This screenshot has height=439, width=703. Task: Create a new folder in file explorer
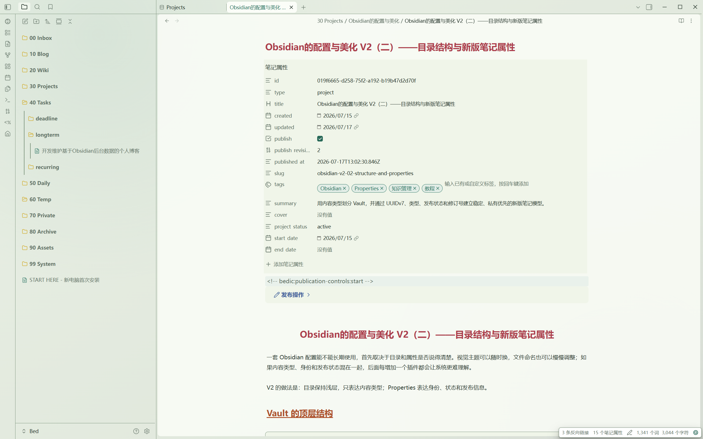point(36,22)
